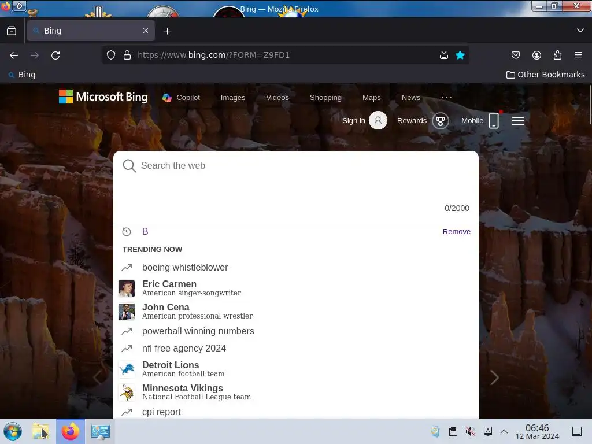Open the clipboard tray icon
The width and height of the screenshot is (592, 444).
[x=453, y=431]
